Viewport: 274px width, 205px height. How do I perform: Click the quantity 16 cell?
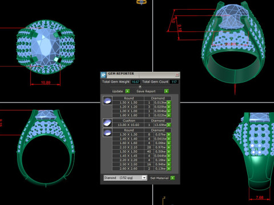tap(149, 165)
